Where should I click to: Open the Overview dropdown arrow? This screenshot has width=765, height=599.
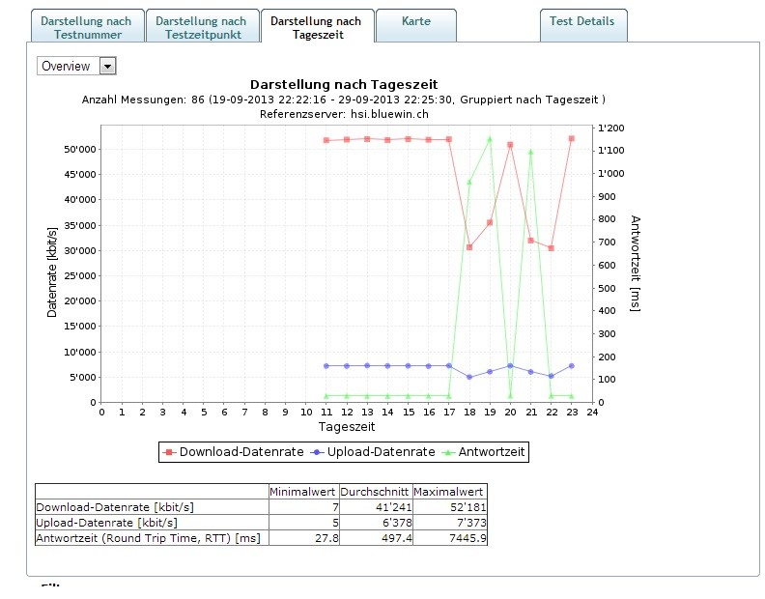[x=107, y=66]
